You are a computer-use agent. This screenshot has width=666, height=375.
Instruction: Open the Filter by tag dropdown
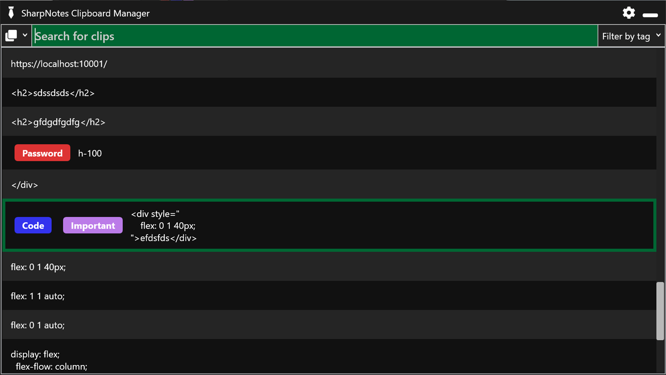pyautogui.click(x=631, y=36)
